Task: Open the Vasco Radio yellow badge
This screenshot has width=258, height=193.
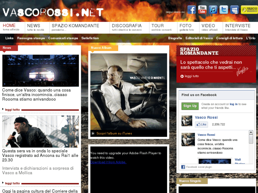Action: click(249, 10)
